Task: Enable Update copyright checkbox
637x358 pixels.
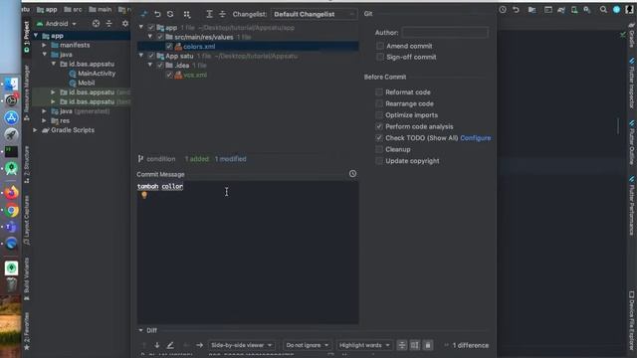Action: coord(379,161)
